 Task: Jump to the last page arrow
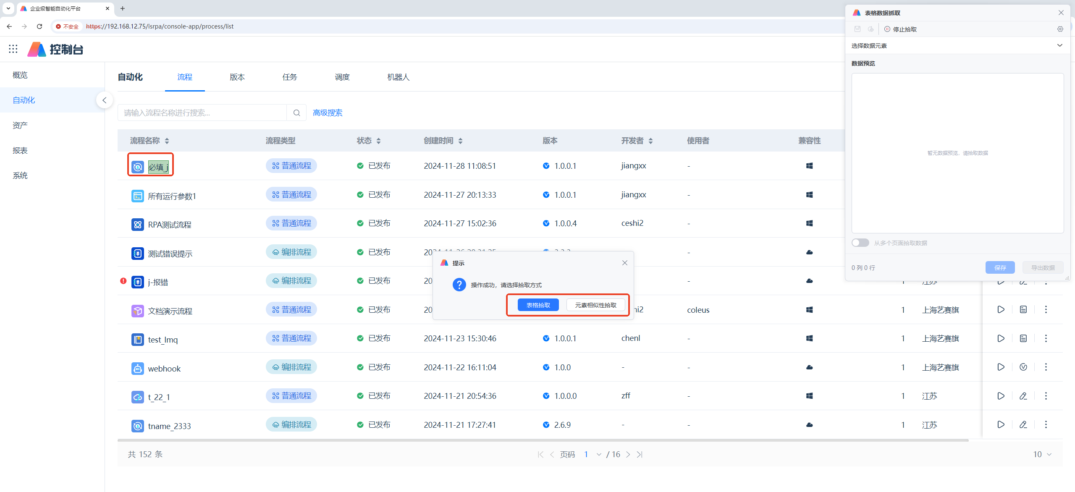(x=640, y=454)
